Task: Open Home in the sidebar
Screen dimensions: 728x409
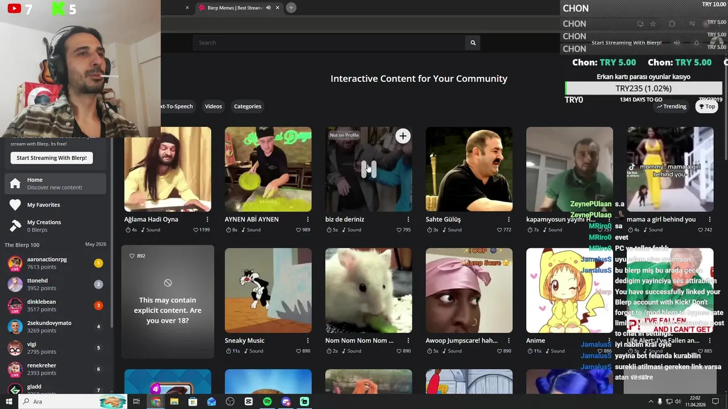Action: 55,183
